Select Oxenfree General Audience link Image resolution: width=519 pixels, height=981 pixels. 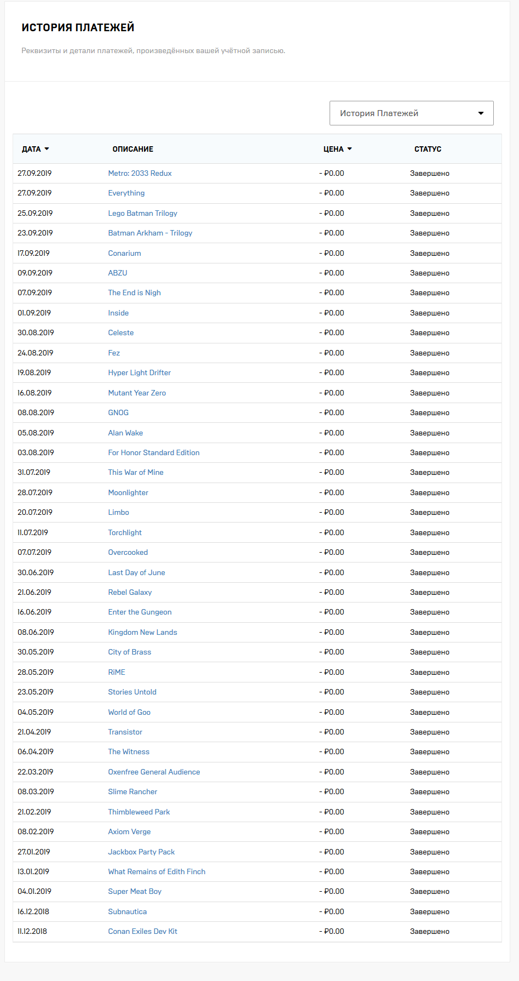(154, 772)
